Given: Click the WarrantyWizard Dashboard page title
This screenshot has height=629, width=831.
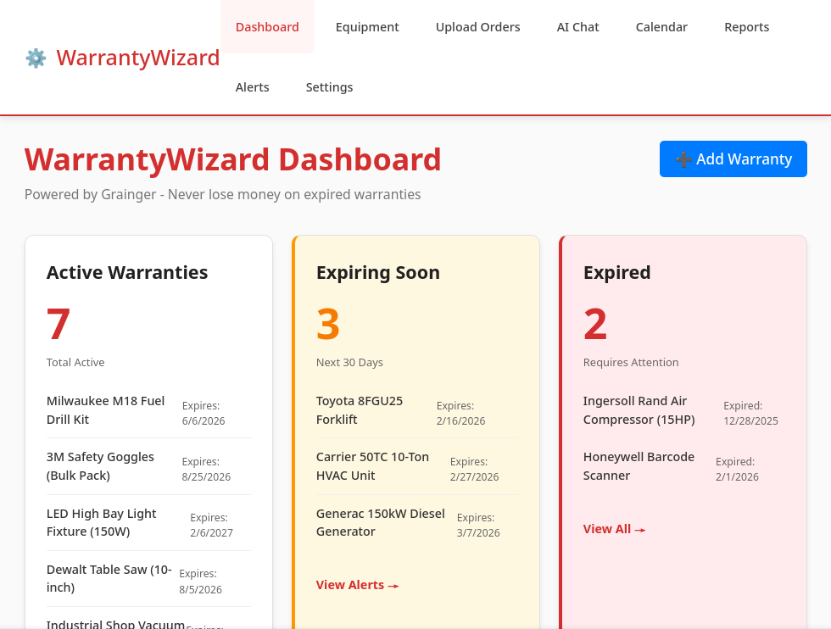Looking at the screenshot, I should pos(232,159).
